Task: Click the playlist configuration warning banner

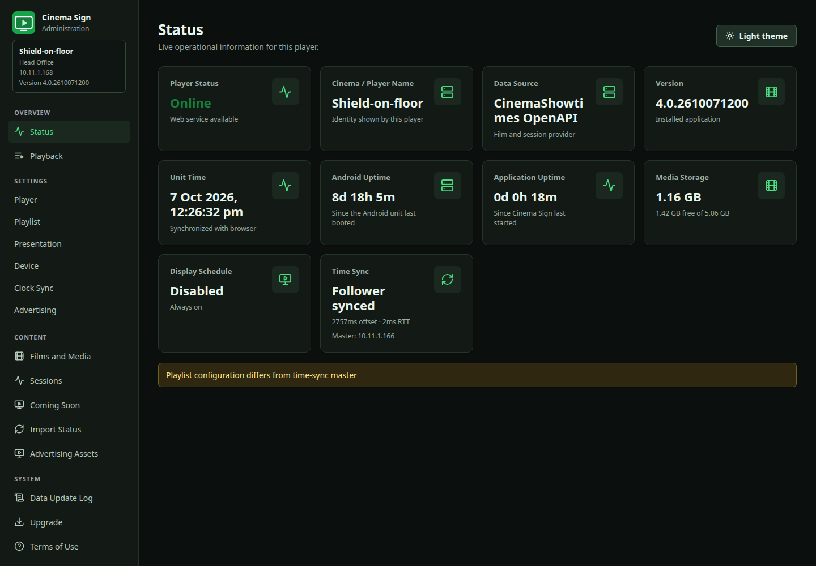Action: (x=477, y=375)
